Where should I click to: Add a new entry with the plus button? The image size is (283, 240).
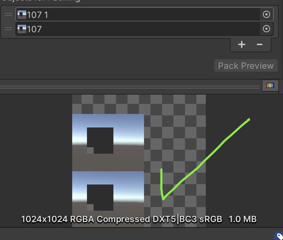242,44
